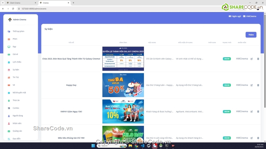Click ONLINE status of Galaxy event
The width and height of the screenshot is (266, 149).
[227, 59]
